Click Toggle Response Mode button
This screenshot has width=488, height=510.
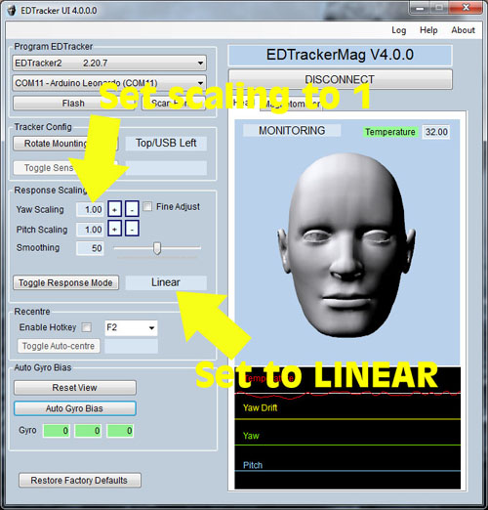point(65,282)
